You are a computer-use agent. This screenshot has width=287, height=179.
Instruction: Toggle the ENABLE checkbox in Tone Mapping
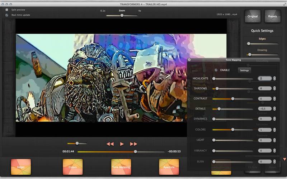[216, 70]
